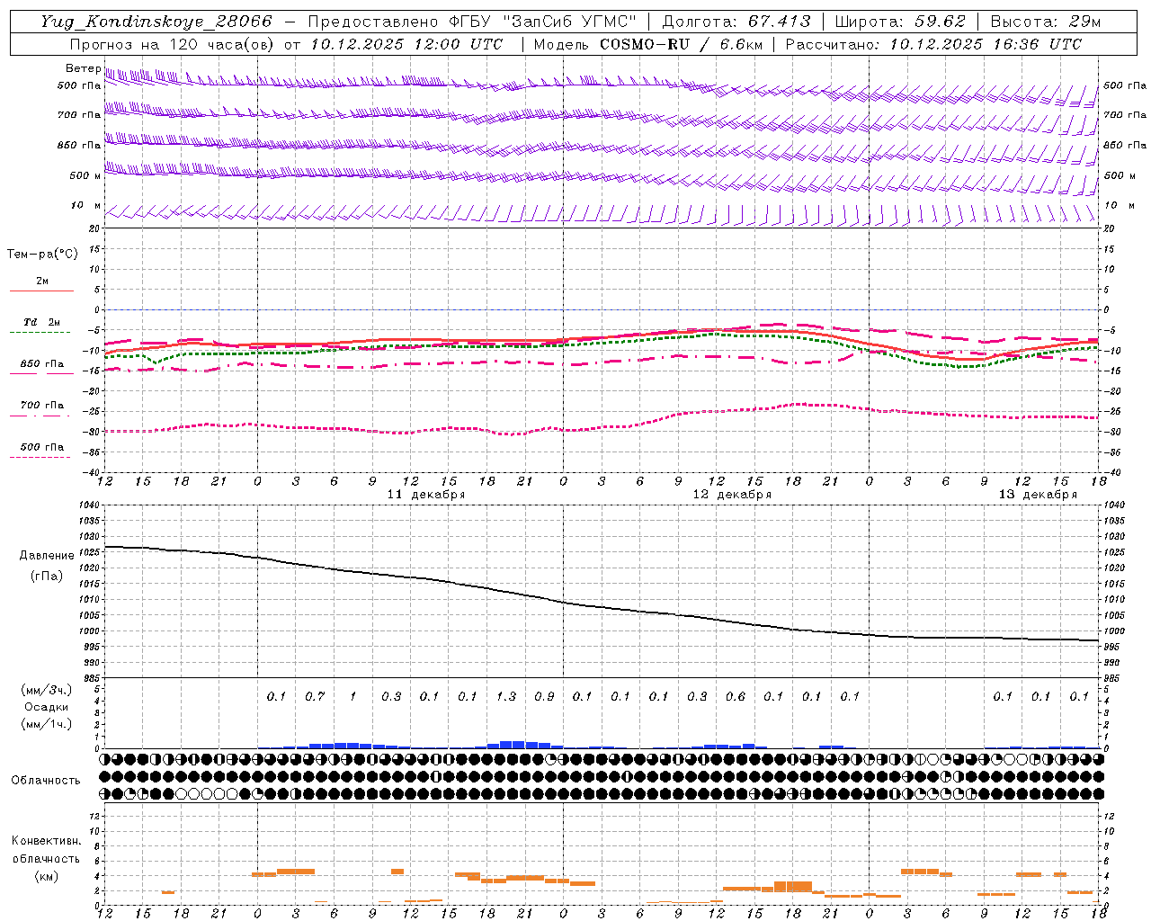Click the 0.9 precipitation amount value
Image resolution: width=1151 pixels, height=921 pixels.
544,696
